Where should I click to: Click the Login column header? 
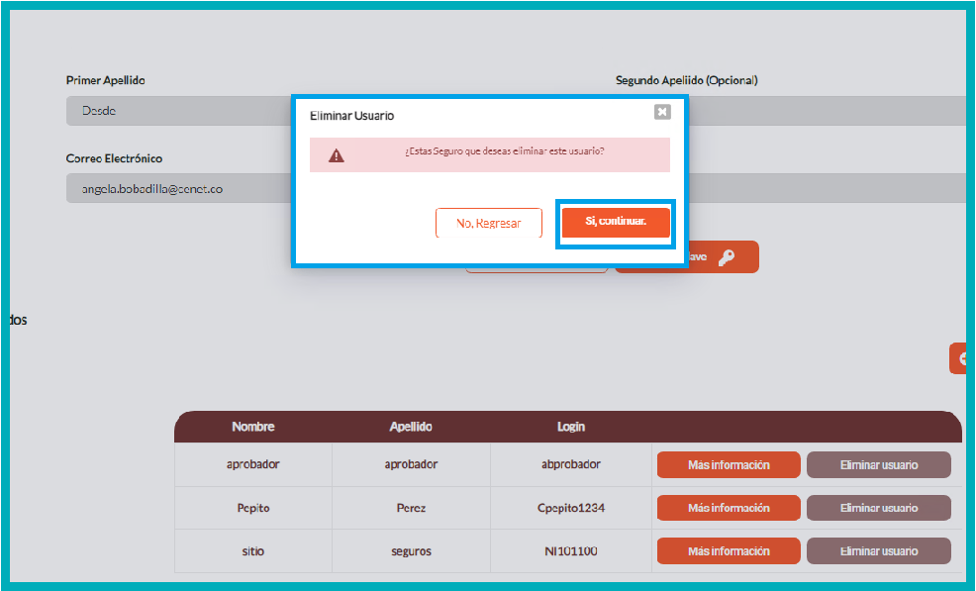pyautogui.click(x=570, y=427)
